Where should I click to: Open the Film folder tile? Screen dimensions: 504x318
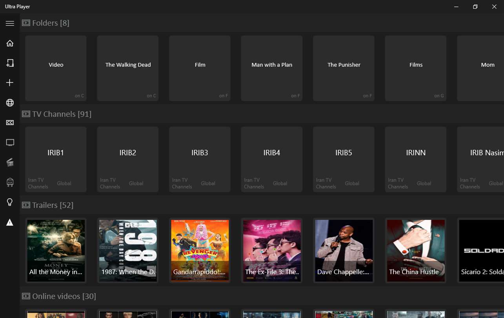click(200, 68)
